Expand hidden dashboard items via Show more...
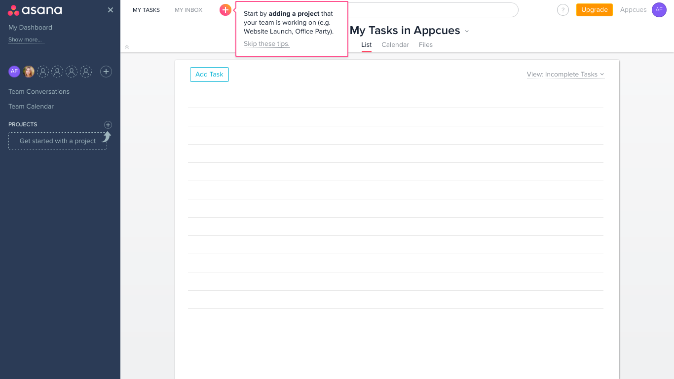The width and height of the screenshot is (674, 379). (26, 39)
